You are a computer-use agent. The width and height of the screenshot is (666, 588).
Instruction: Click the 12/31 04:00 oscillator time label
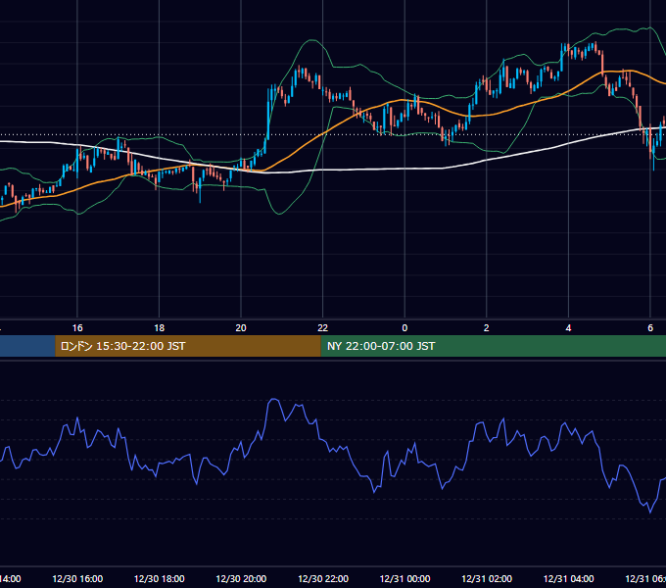coord(569,579)
